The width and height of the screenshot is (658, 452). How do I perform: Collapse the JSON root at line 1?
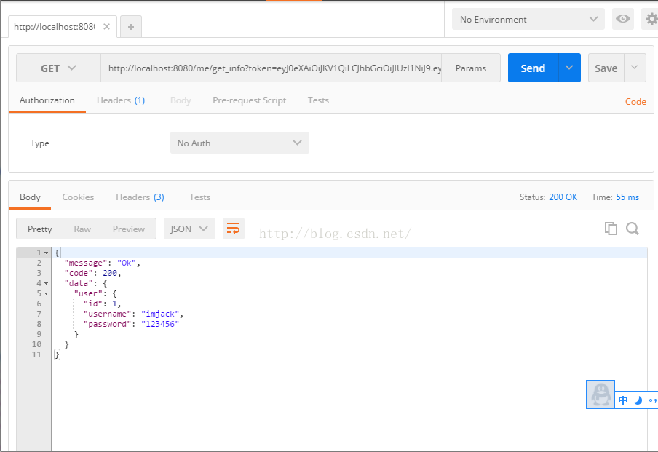pyautogui.click(x=46, y=253)
